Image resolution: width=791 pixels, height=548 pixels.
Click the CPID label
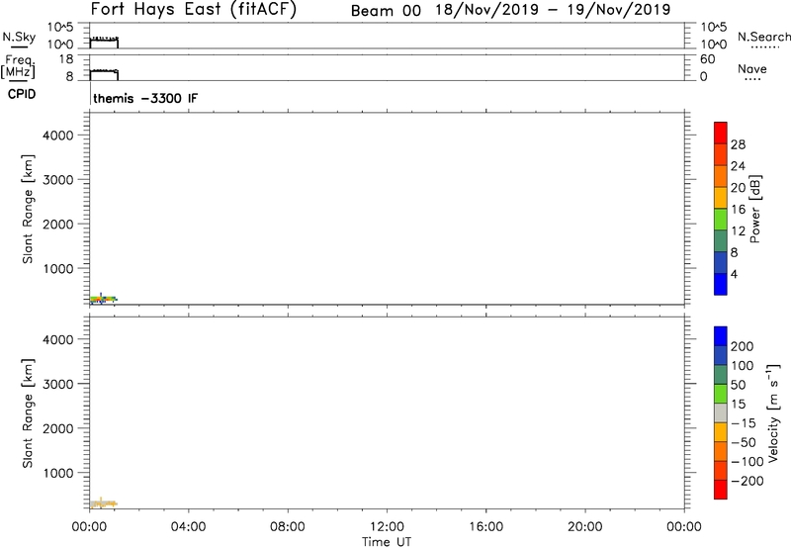tap(22, 94)
